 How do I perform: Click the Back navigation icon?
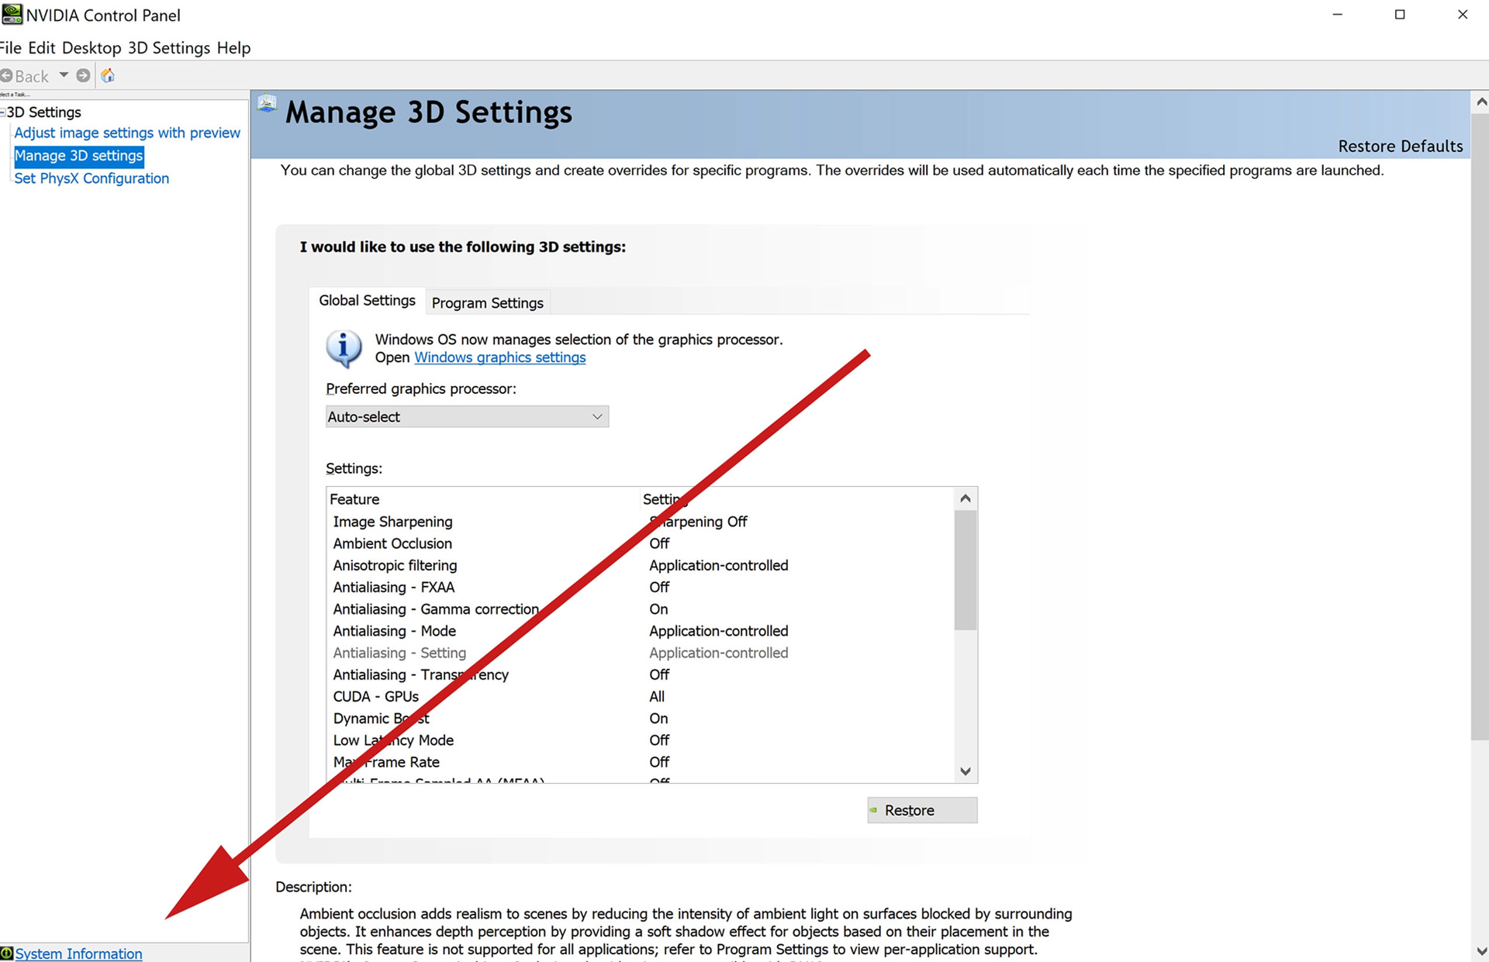coord(10,75)
